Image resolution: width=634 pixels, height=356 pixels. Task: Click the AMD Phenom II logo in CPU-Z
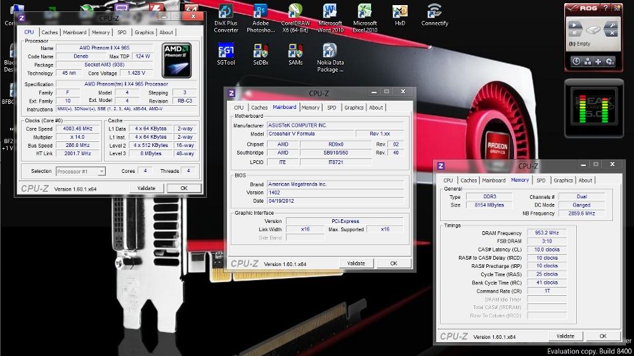click(177, 60)
